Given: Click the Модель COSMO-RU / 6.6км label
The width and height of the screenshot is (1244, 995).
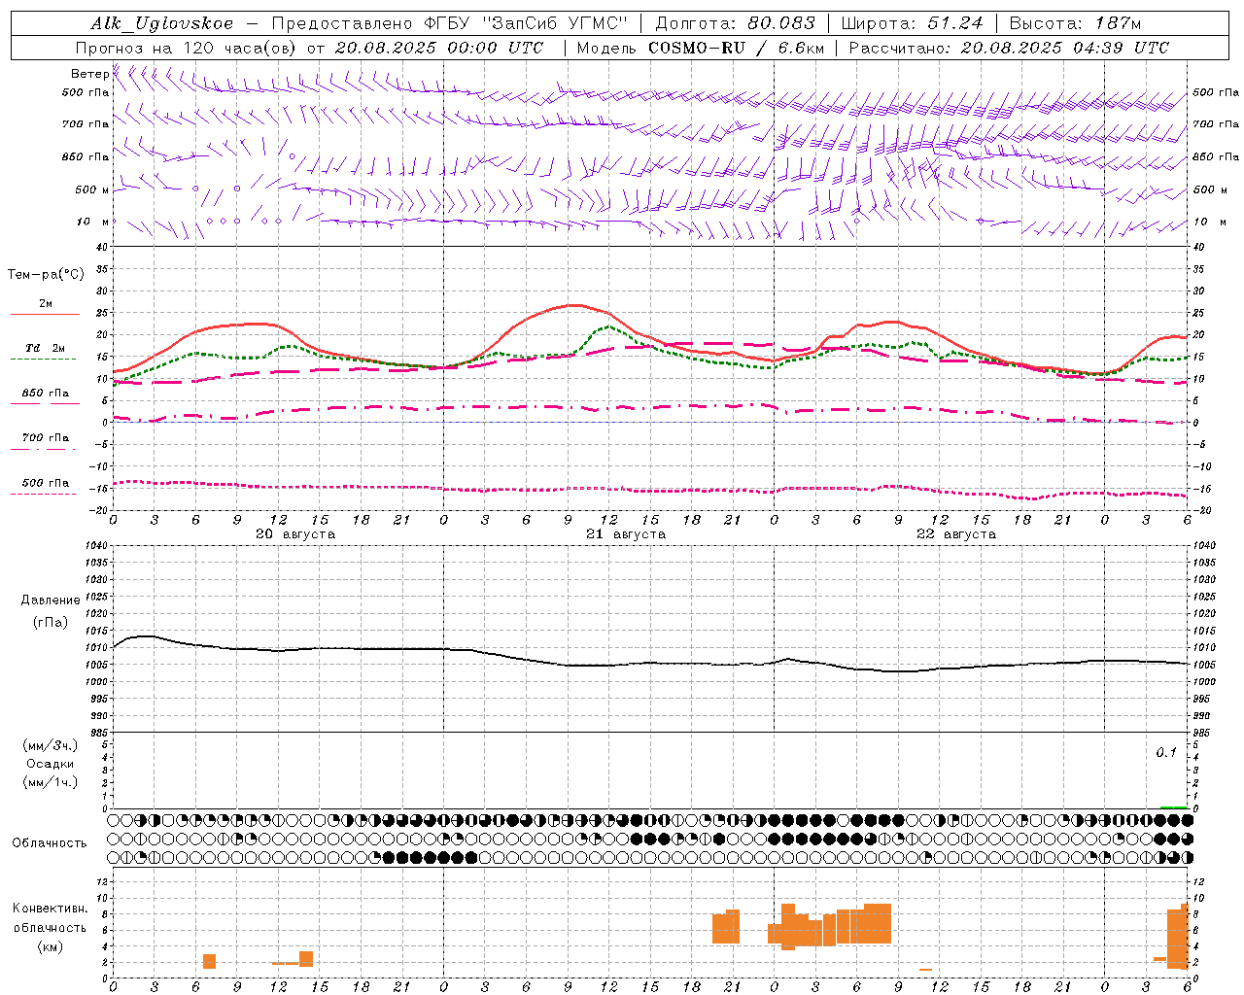Looking at the screenshot, I should point(701,48).
